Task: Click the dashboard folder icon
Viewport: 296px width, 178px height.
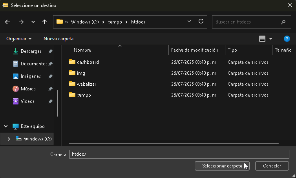Action: 72,62
